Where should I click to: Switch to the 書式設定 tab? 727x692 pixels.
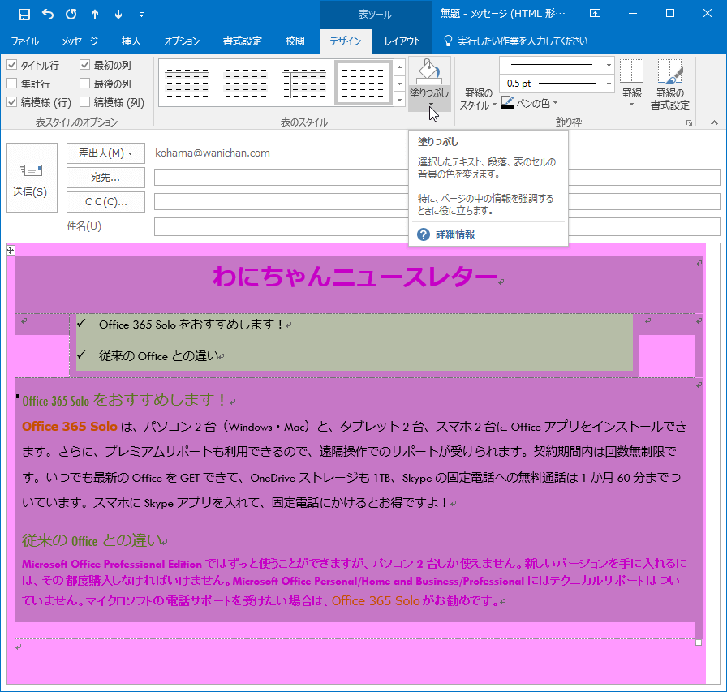[x=243, y=41]
